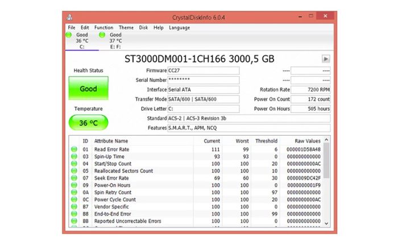Click the Features field
This screenshot has width=398, height=243.
pos(249,128)
